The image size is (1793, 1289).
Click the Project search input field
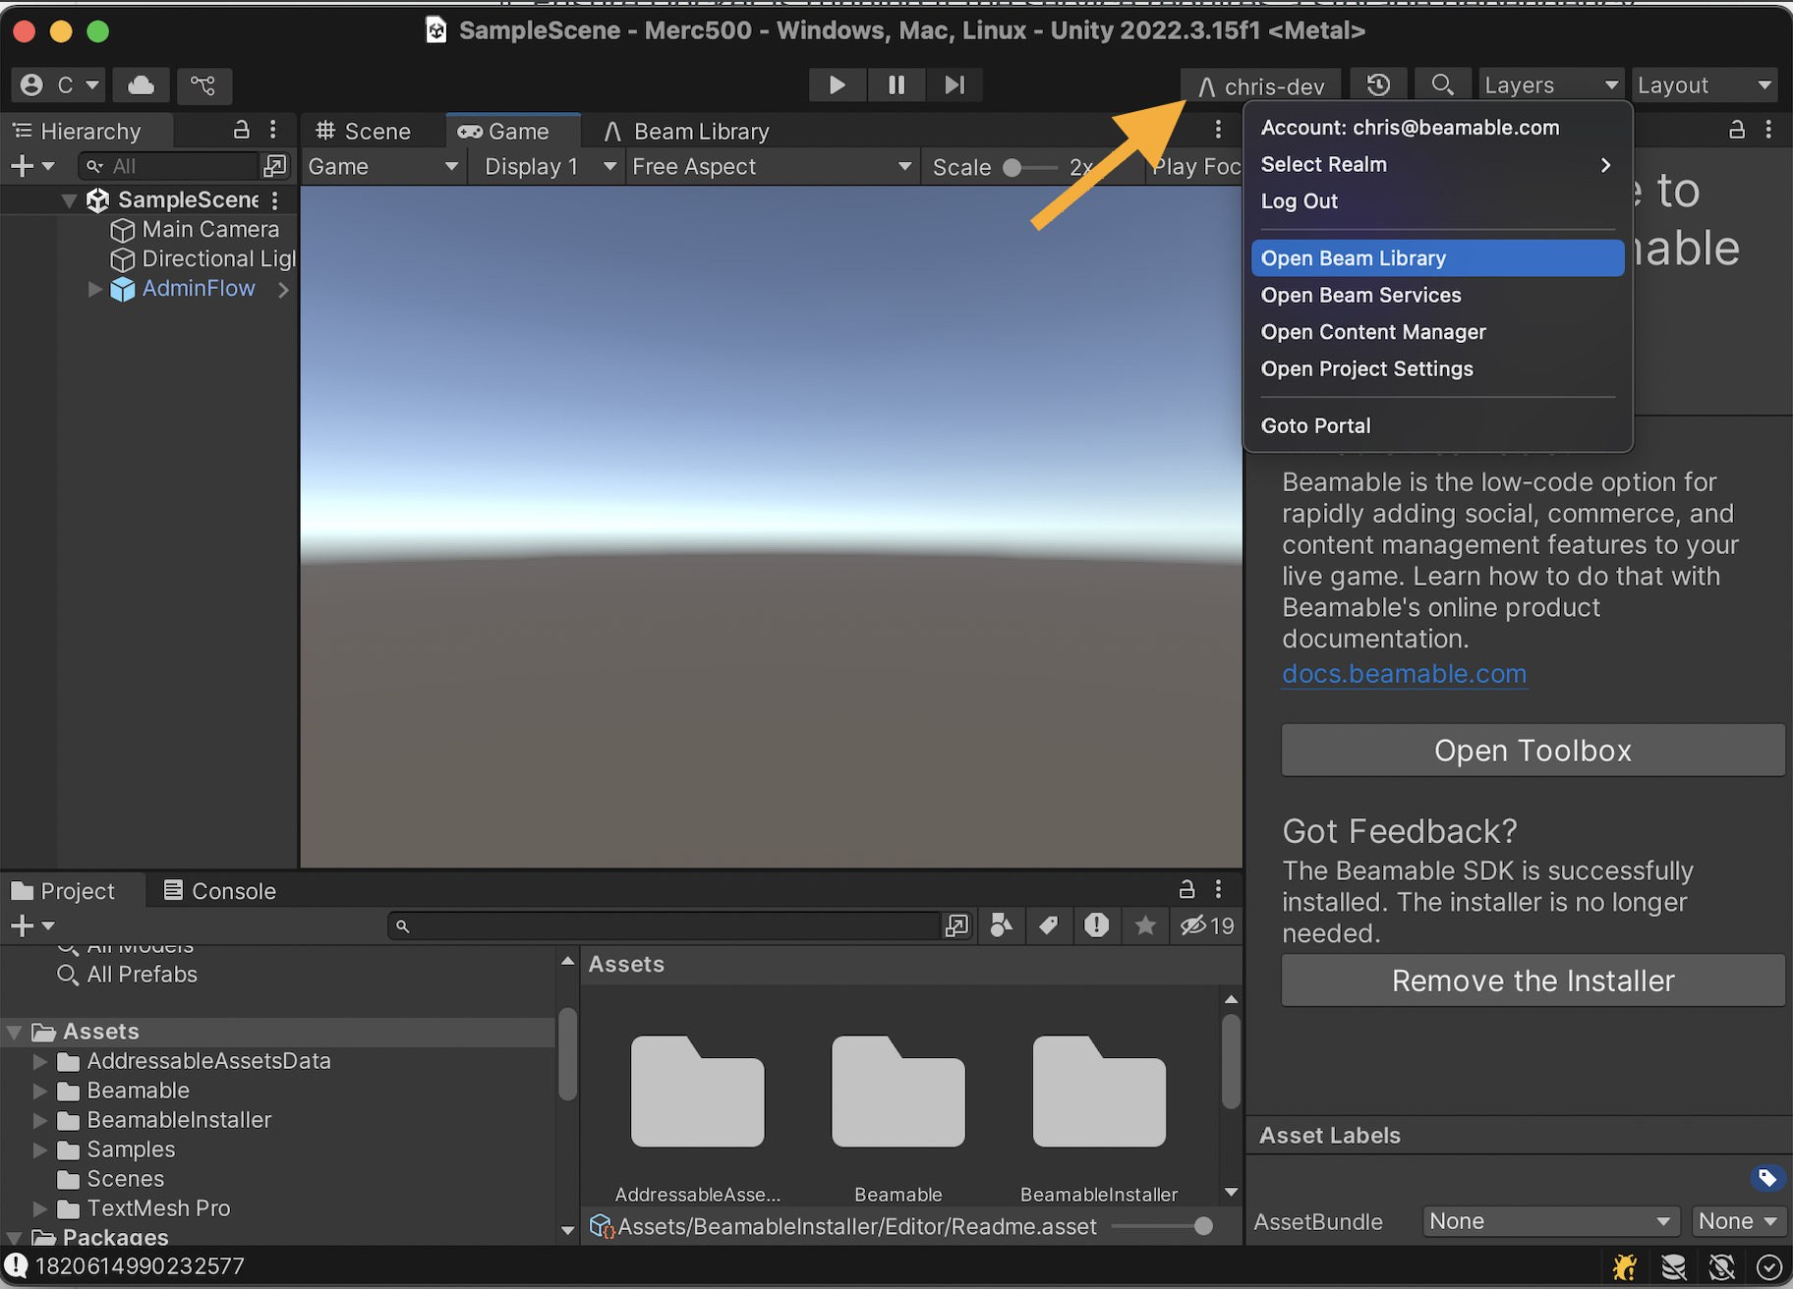click(x=666, y=925)
